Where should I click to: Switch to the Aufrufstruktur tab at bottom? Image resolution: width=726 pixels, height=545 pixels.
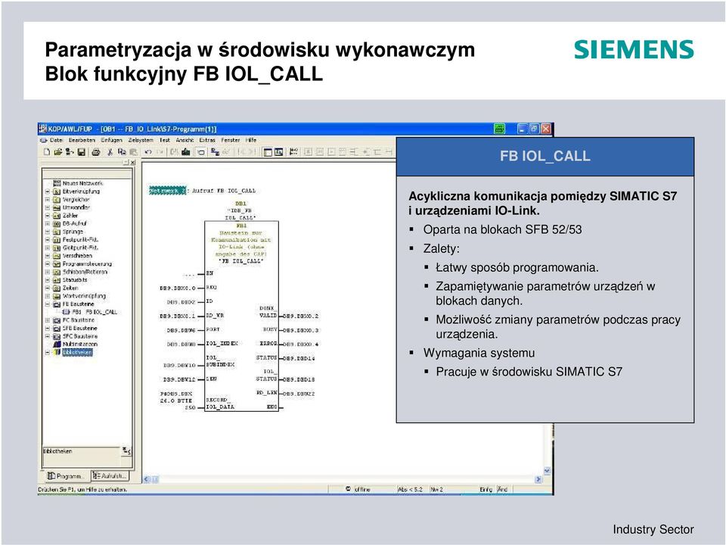point(110,475)
